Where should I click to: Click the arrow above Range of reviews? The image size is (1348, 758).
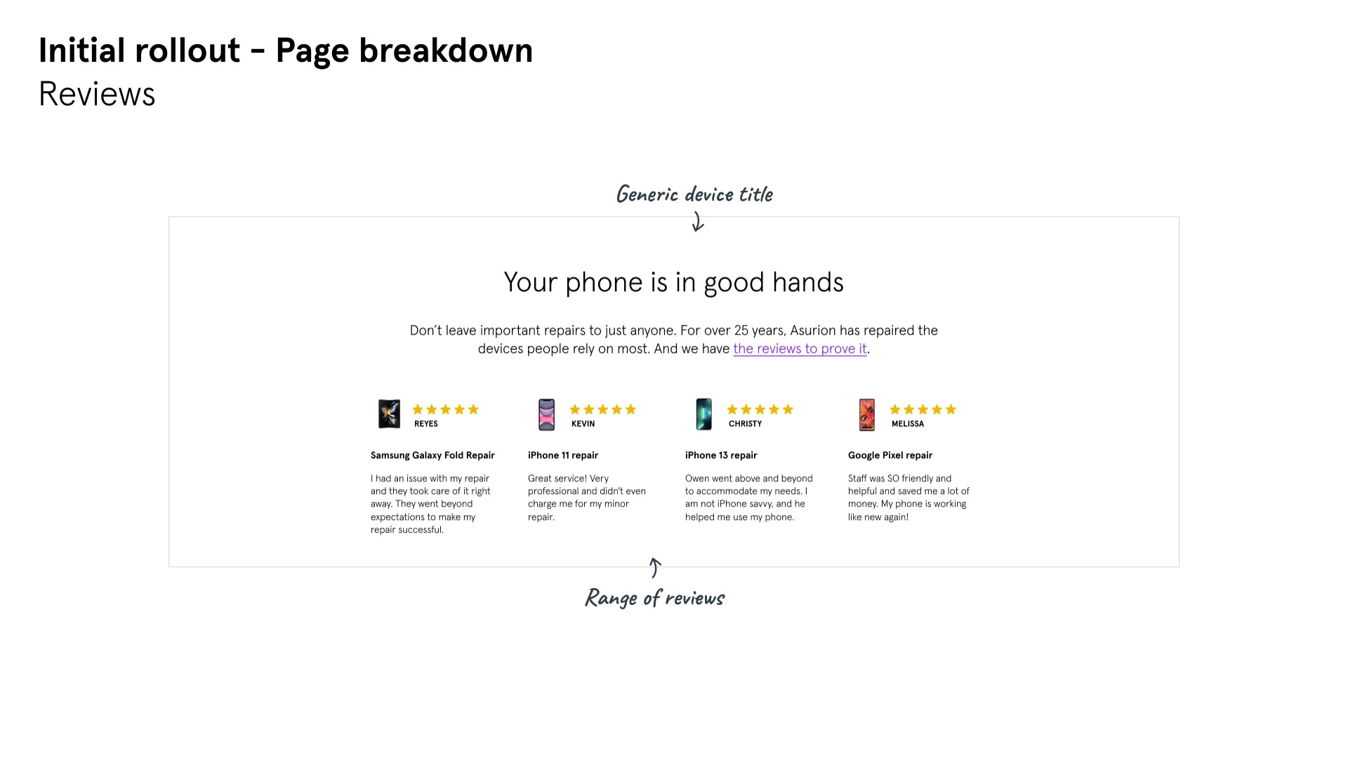tap(655, 567)
